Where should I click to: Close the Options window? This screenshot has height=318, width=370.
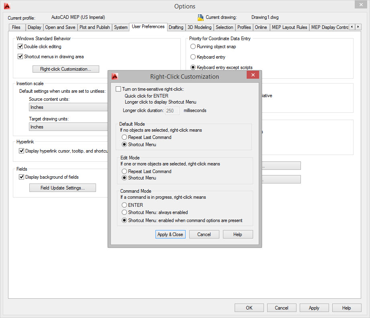tap(361, 4)
